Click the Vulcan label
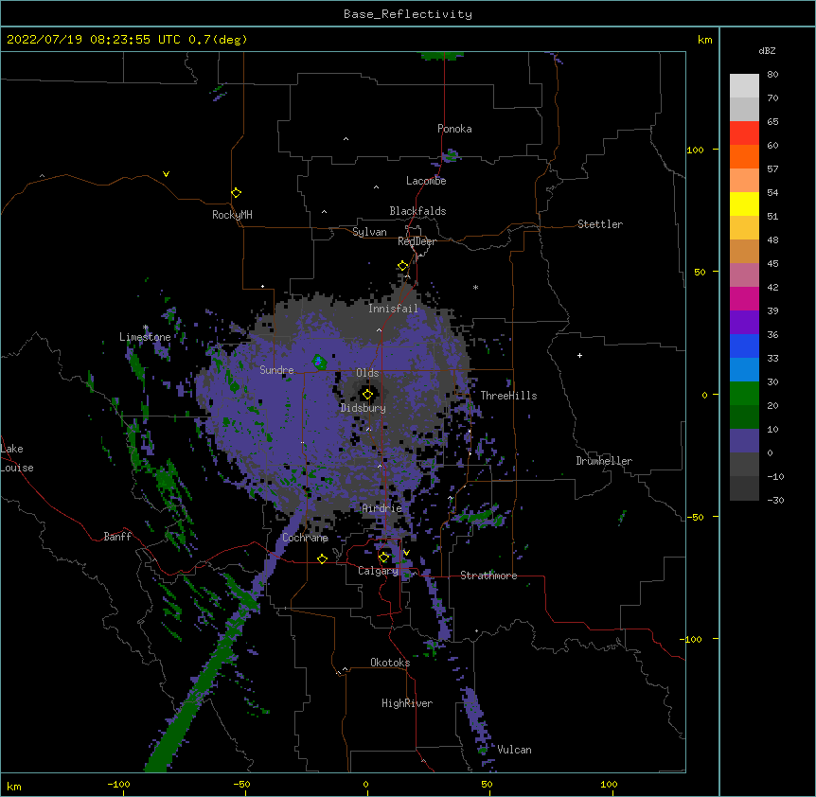Screen dimensions: 816x797 [x=514, y=750]
